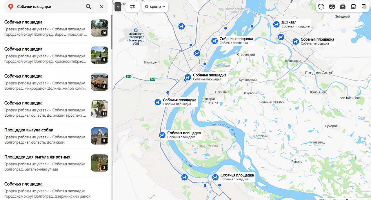This screenshot has width=371, height=200.
Task: Expand the "Открыто" filter dropdown
Action: tap(155, 6)
